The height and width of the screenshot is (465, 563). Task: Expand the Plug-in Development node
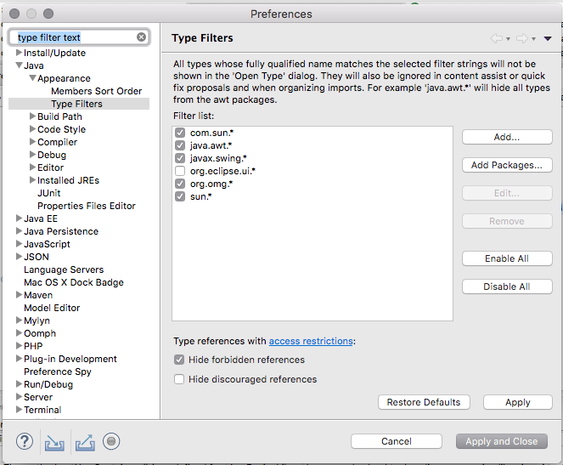point(19,358)
